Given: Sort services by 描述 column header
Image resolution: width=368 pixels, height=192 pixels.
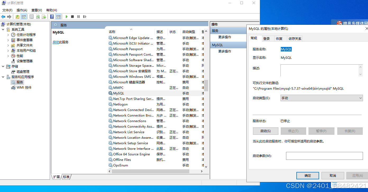Looking at the screenshot, I should pos(162,32).
